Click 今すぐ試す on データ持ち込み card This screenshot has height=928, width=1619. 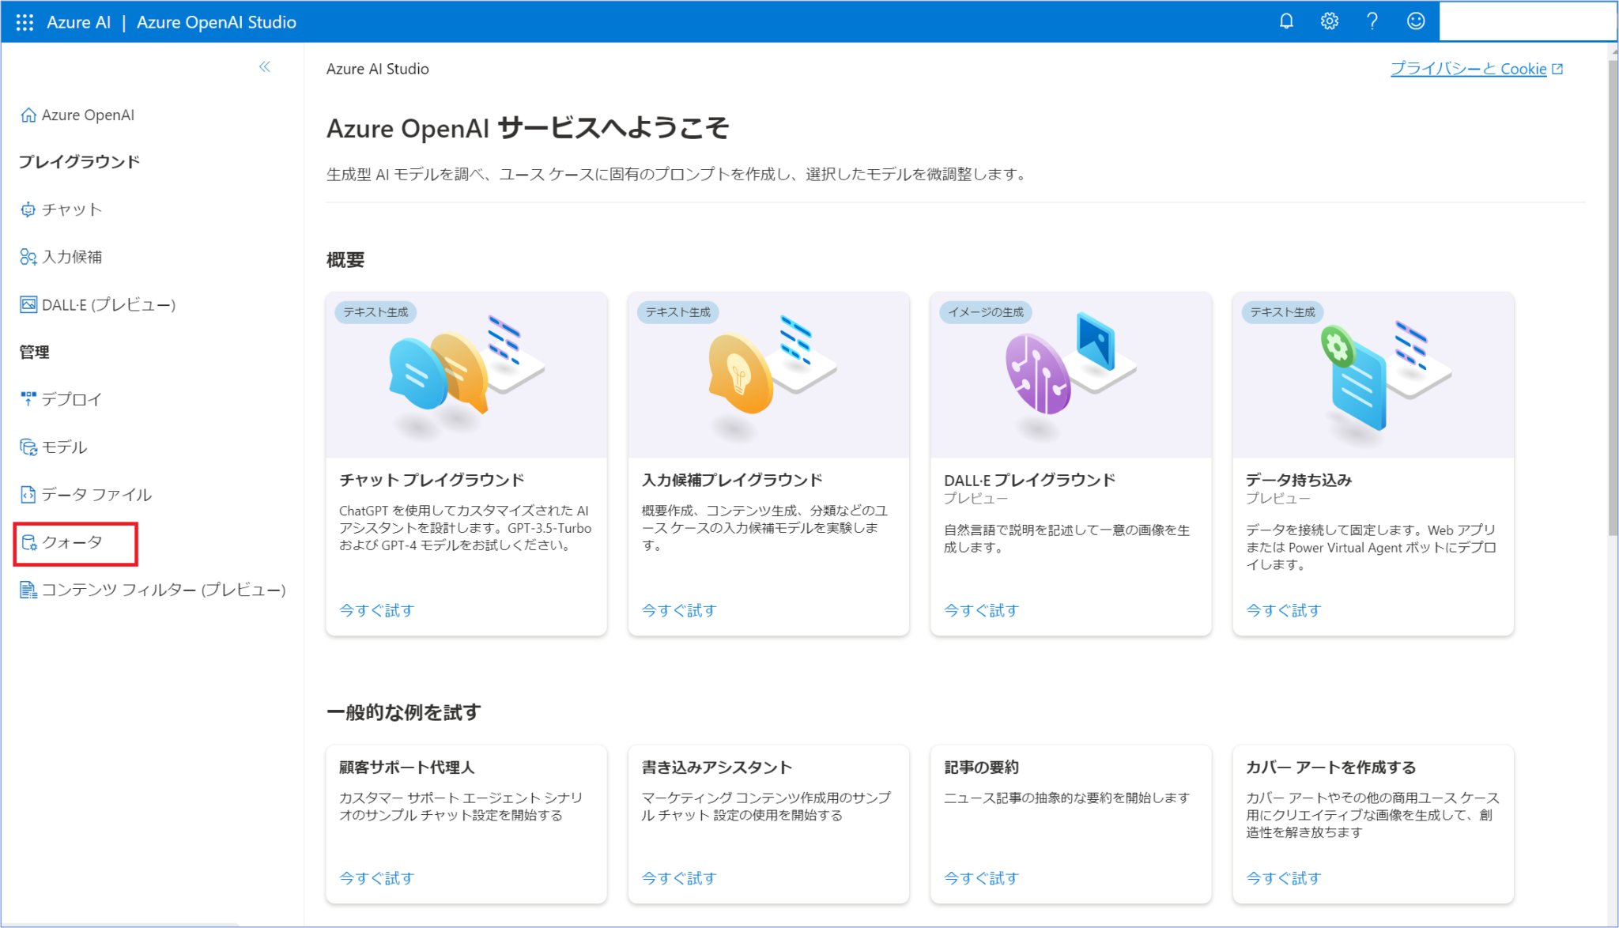[1282, 610]
